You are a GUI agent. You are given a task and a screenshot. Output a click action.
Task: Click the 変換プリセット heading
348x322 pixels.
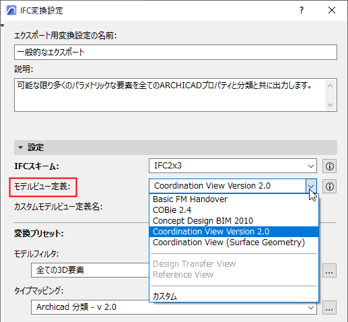point(39,234)
